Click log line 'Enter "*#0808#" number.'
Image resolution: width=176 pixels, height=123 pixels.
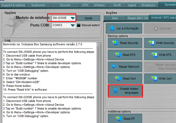(x=21, y=78)
